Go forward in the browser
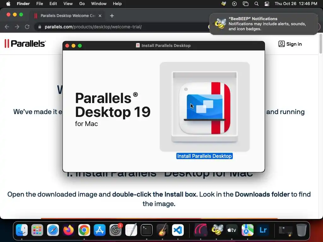The height and width of the screenshot is (242, 323). [x=17, y=27]
